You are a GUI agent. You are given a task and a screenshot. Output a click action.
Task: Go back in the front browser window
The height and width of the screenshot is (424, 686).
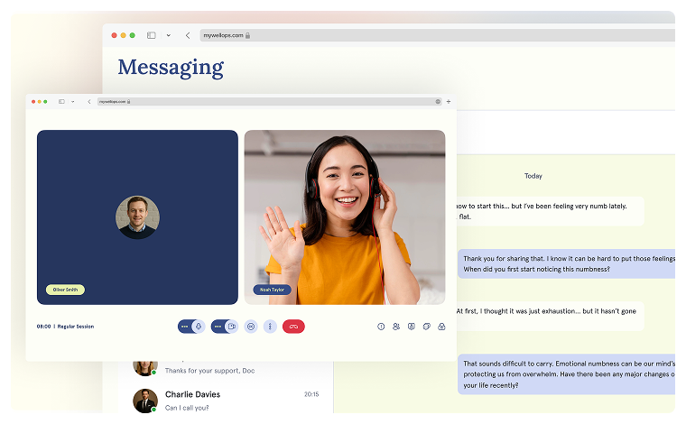88,102
